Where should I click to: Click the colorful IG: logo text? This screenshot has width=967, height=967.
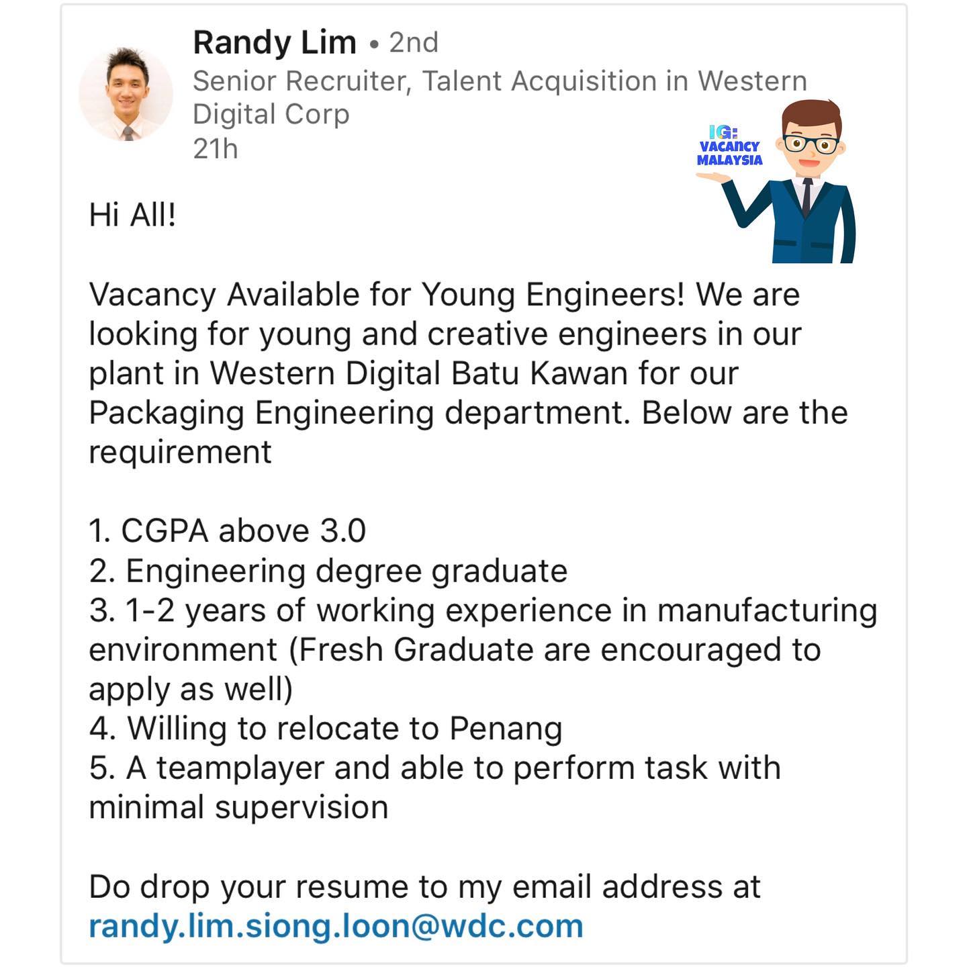pyautogui.click(x=724, y=133)
